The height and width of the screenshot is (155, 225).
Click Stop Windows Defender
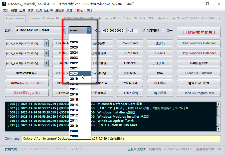[x=199, y=53]
